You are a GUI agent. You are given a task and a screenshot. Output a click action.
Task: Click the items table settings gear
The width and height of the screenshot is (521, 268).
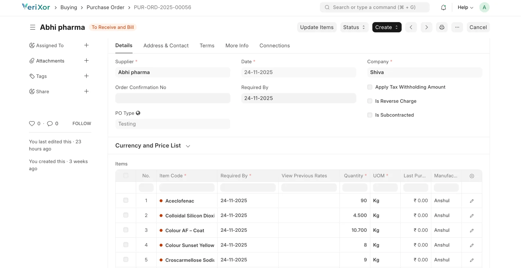click(x=472, y=176)
